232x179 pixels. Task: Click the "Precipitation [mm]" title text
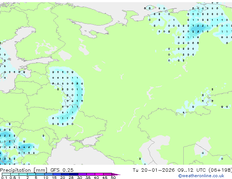(x=24, y=170)
